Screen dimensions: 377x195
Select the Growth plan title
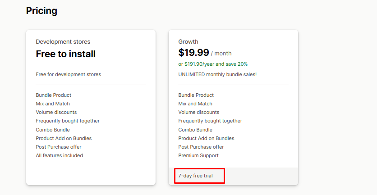[x=188, y=42]
